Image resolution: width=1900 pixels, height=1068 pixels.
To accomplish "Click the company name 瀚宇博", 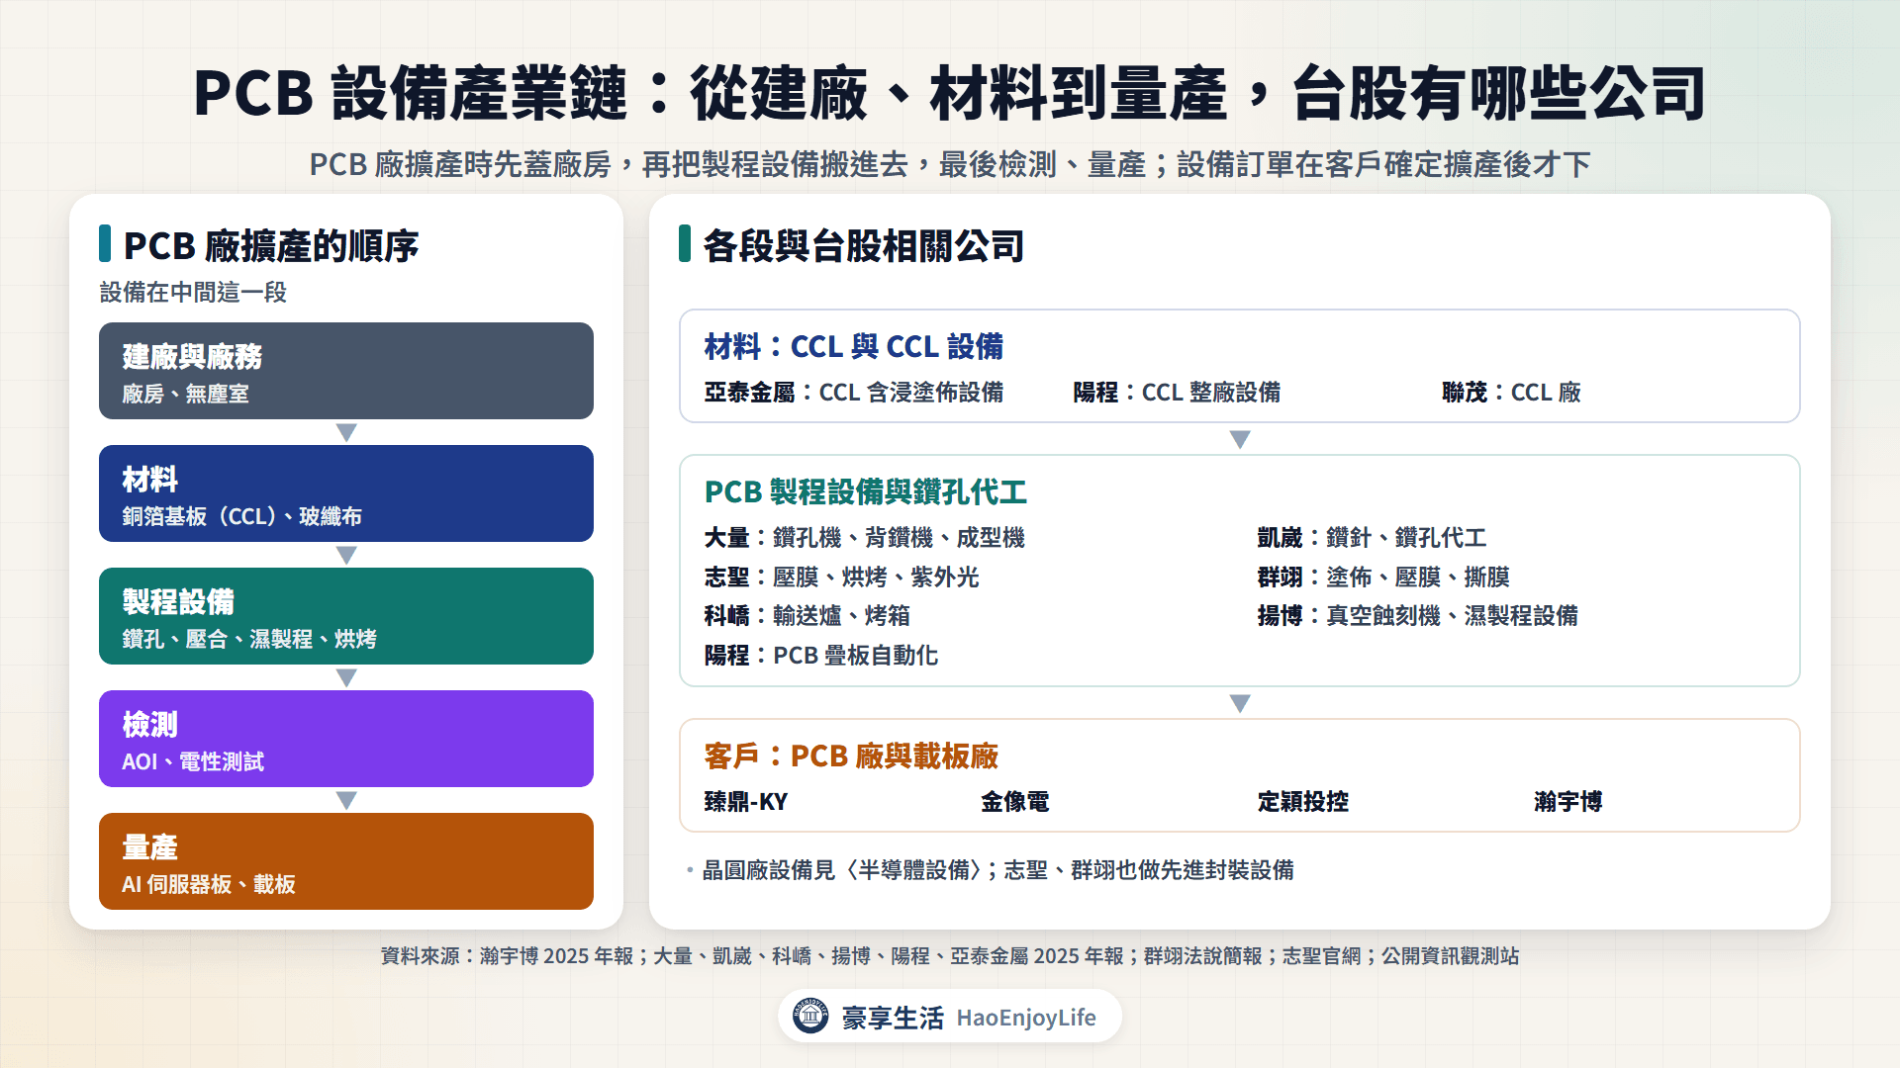I will tap(1568, 802).
